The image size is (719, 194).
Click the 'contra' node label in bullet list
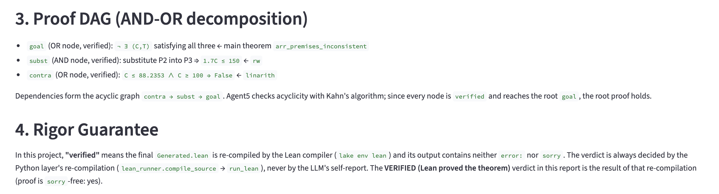(40, 75)
